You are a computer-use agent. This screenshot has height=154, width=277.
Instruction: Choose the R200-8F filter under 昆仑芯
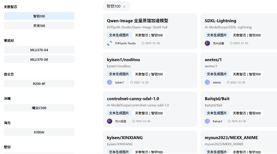(39, 84)
